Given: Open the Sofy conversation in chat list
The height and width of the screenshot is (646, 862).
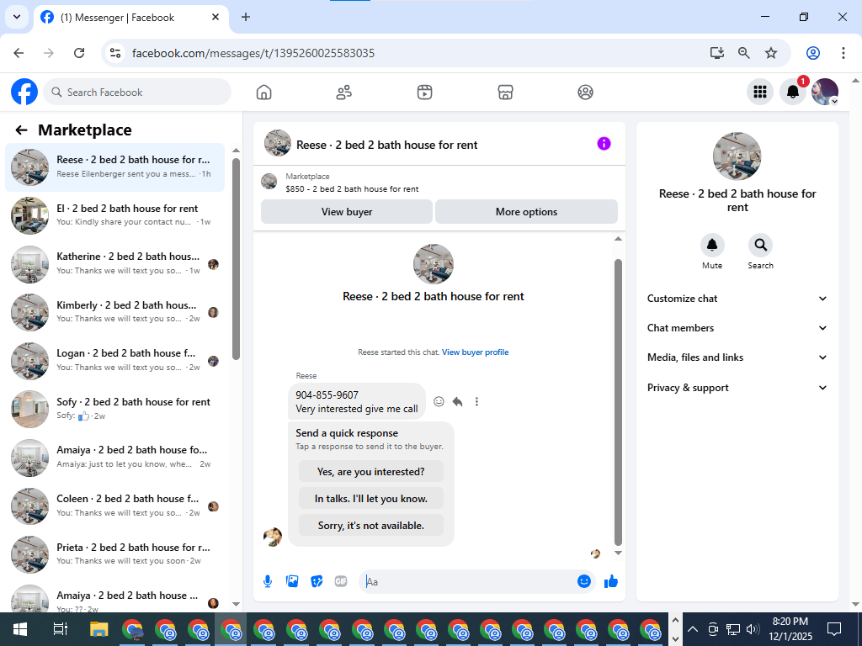Looking at the screenshot, I should coord(114,409).
